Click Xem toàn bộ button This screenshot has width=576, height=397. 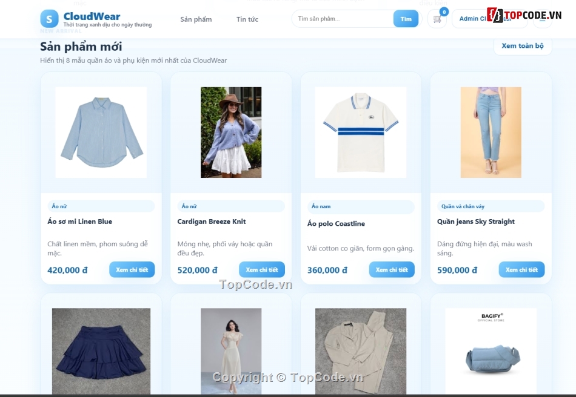523,46
